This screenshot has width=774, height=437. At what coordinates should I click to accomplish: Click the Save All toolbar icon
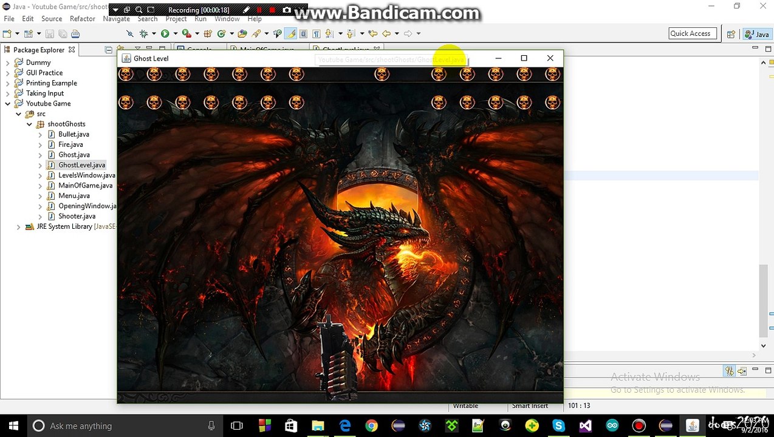pyautogui.click(x=63, y=33)
